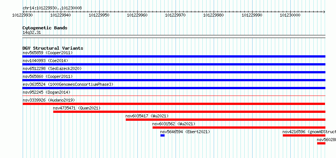
Task: Click ruler position 101230000
Action: pyautogui.click(x=290, y=15)
